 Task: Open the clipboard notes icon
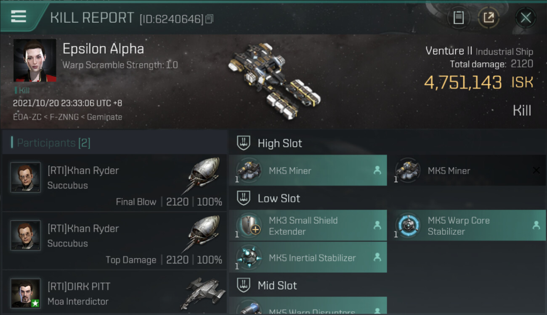tap(459, 18)
